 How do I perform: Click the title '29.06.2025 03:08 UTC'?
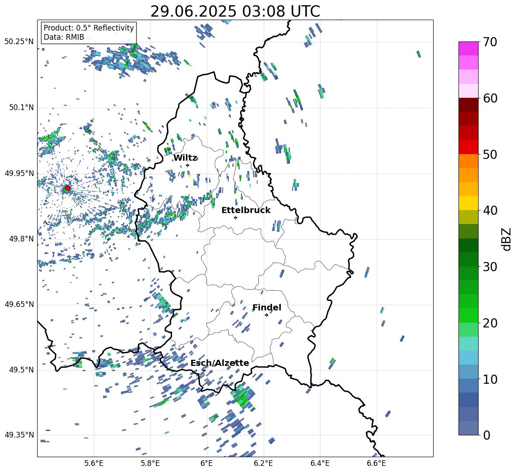point(235,11)
